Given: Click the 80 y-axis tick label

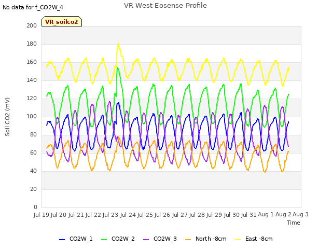Looking at the screenshot, I should 33,135.
